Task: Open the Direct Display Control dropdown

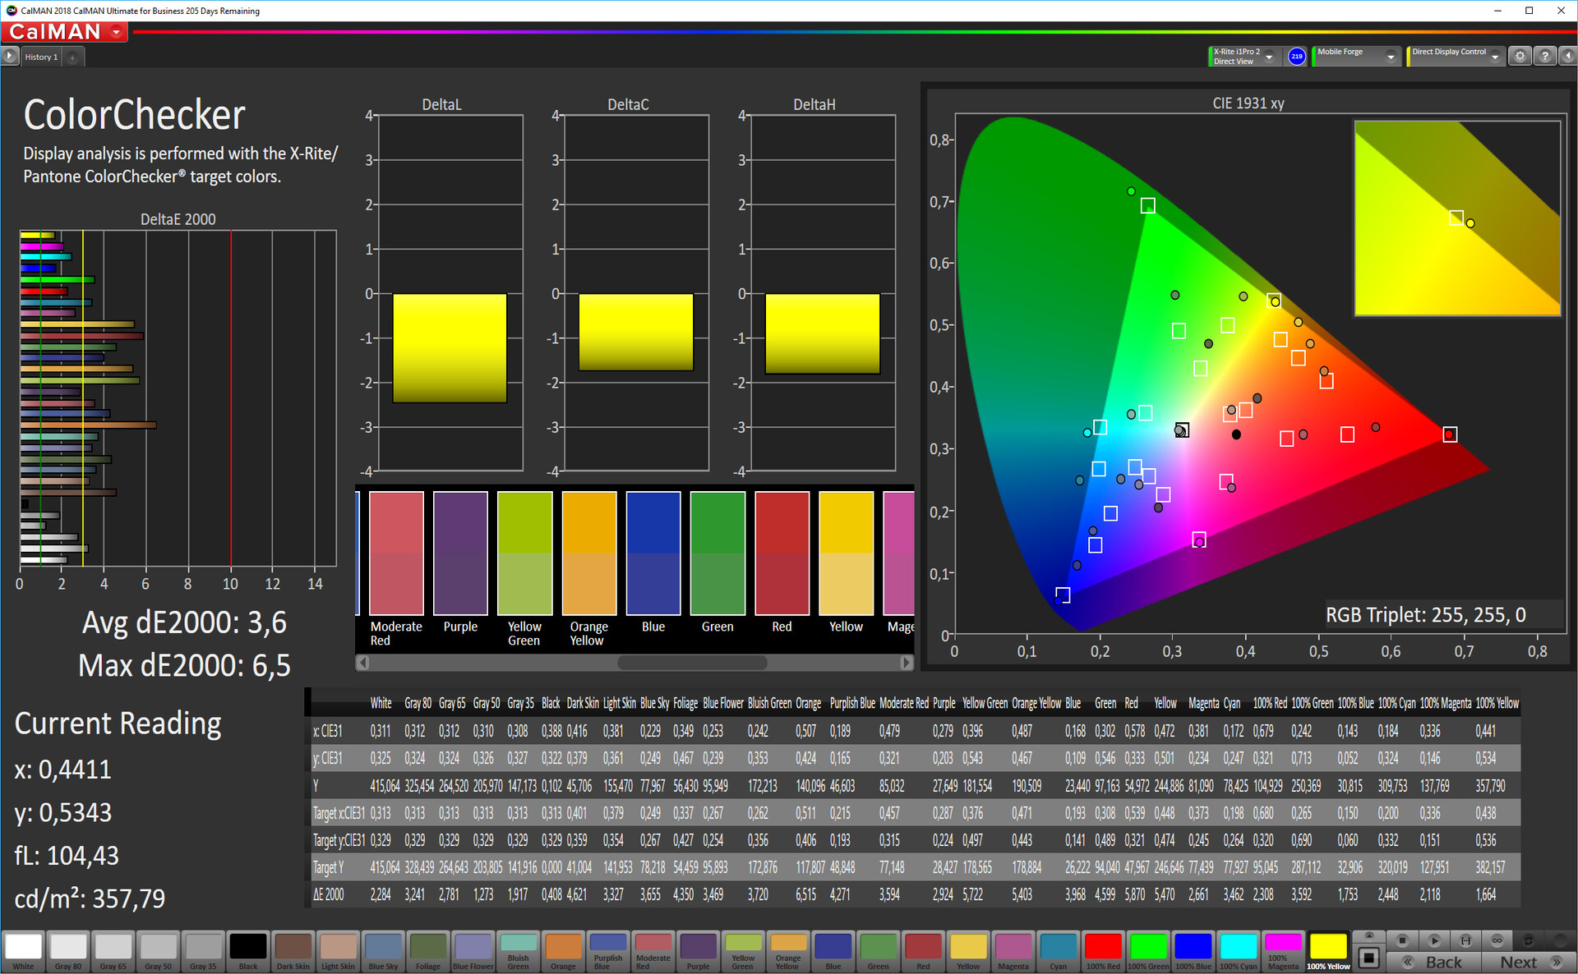Action: [x=1495, y=57]
